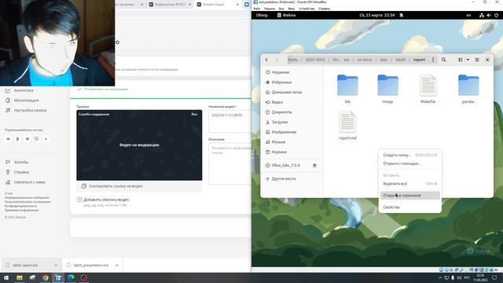Click Telegram social icon in Rutube sidebar
Screen dimensions: 503x283
tap(27, 139)
